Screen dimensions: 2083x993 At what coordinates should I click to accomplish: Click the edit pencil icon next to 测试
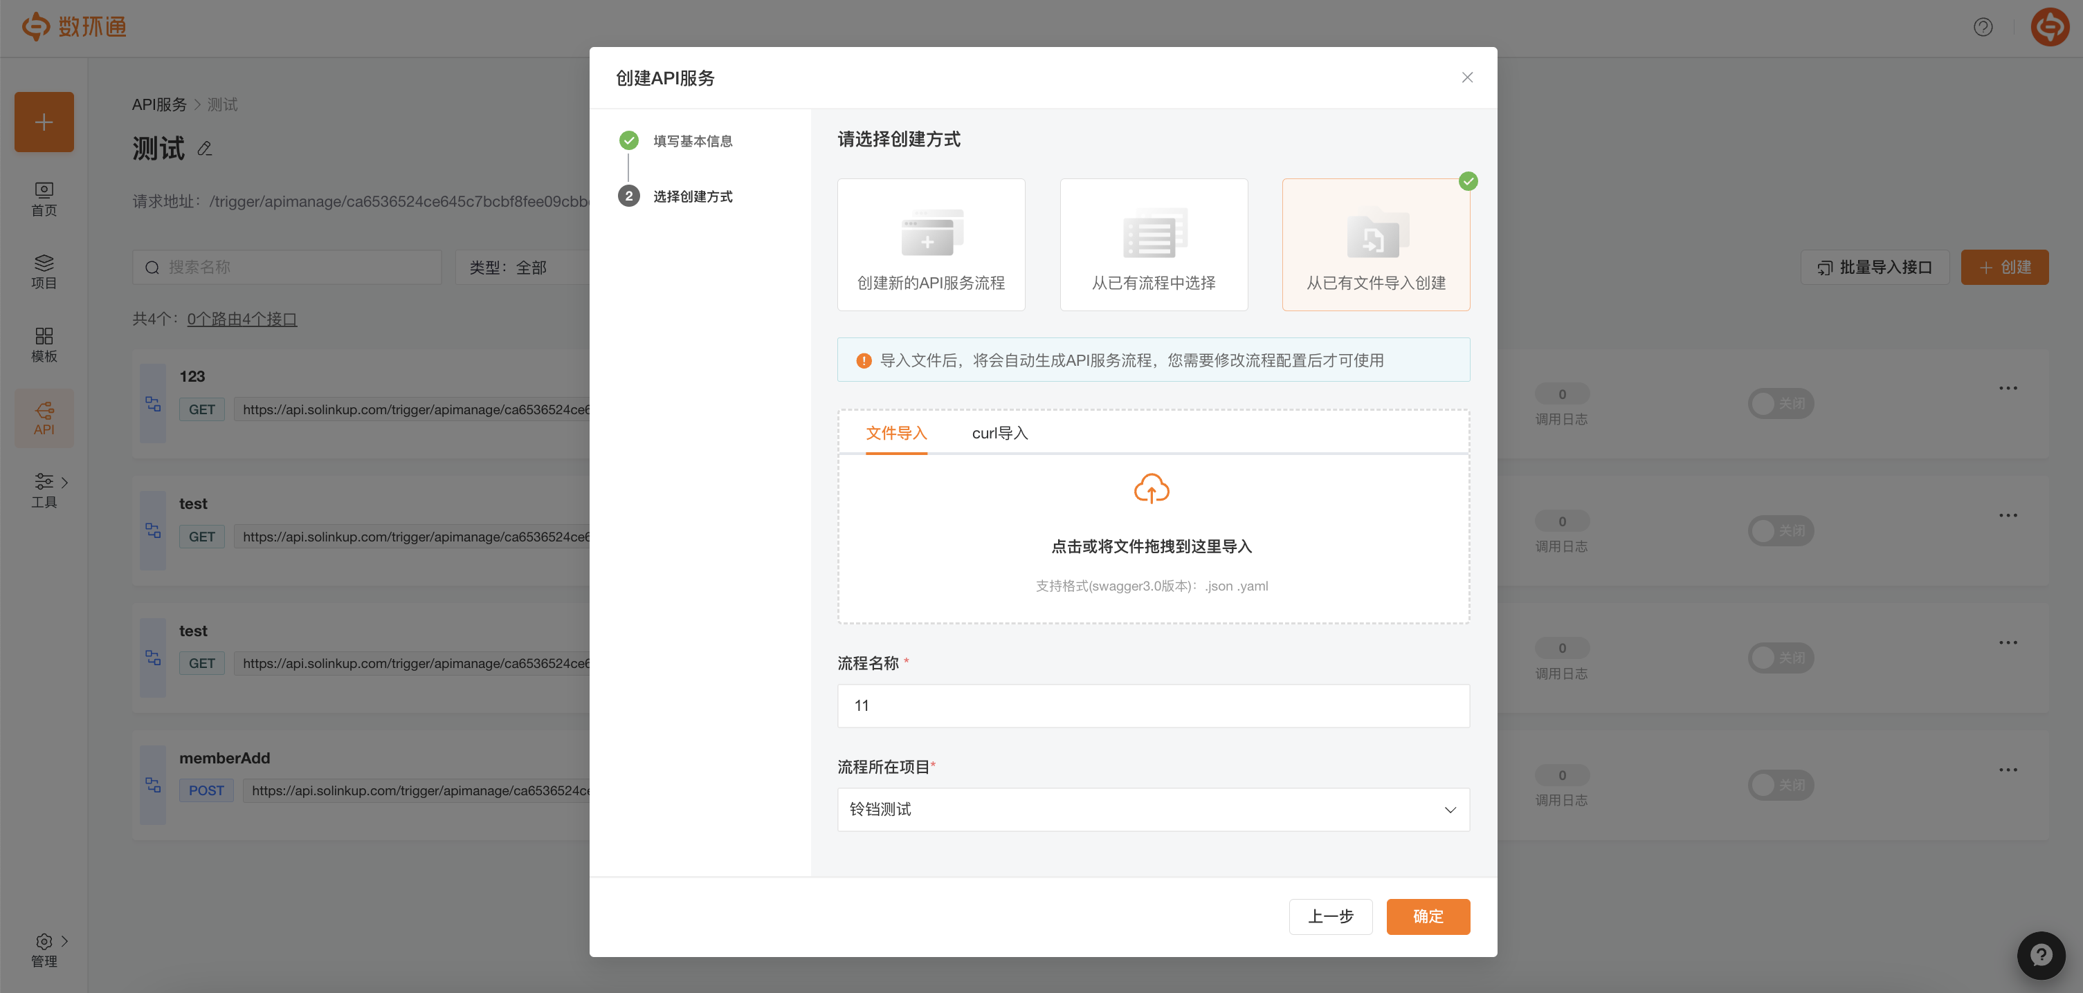pos(205,149)
